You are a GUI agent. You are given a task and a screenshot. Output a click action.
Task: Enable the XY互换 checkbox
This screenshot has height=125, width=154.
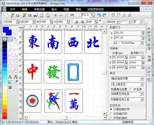(x=131, y=89)
